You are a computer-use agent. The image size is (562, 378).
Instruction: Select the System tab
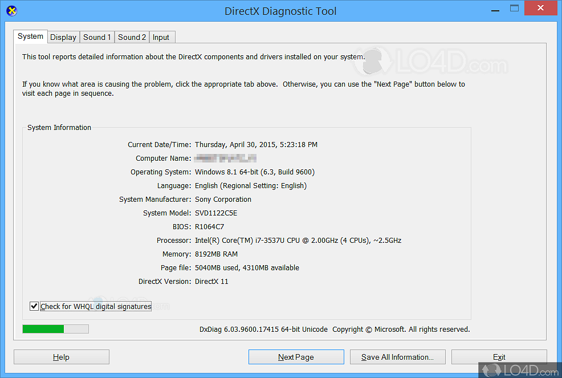(30, 36)
